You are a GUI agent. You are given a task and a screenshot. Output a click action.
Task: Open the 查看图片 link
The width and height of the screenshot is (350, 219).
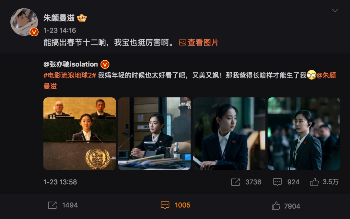[x=203, y=43]
